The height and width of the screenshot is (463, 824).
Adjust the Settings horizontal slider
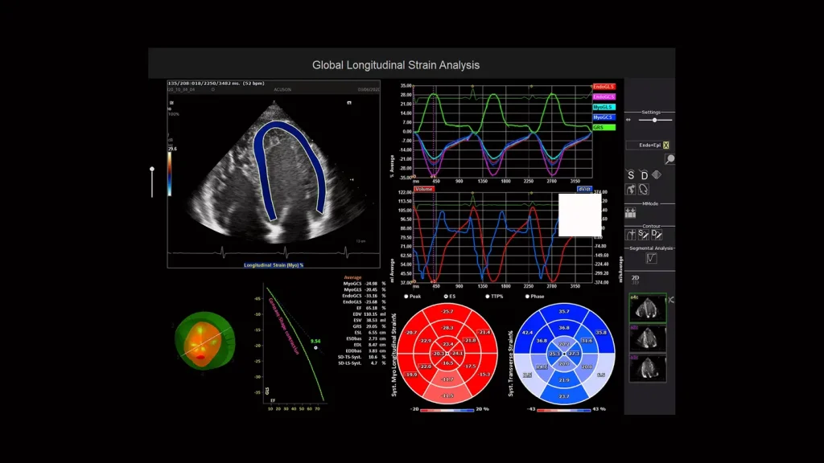(654, 120)
